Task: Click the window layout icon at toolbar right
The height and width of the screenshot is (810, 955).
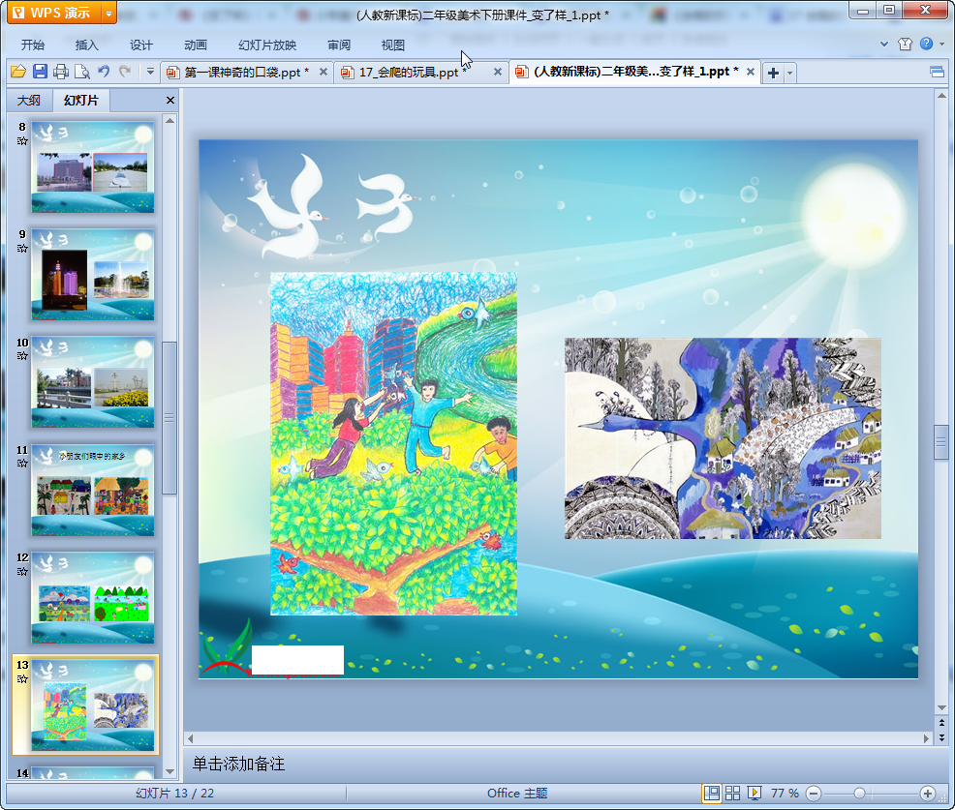Action: tap(937, 73)
